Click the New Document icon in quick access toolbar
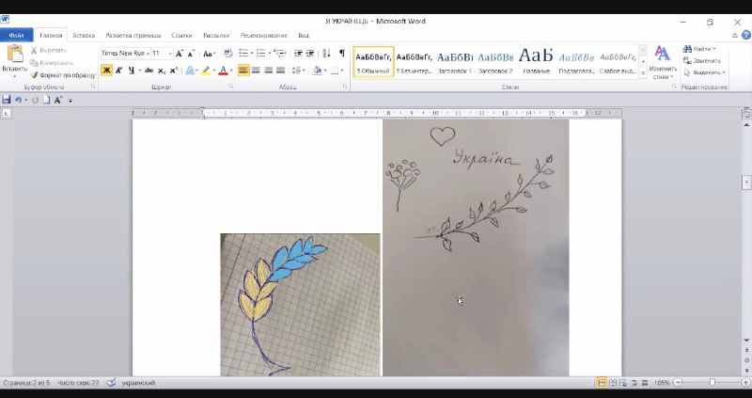The height and width of the screenshot is (398, 752). click(x=47, y=100)
